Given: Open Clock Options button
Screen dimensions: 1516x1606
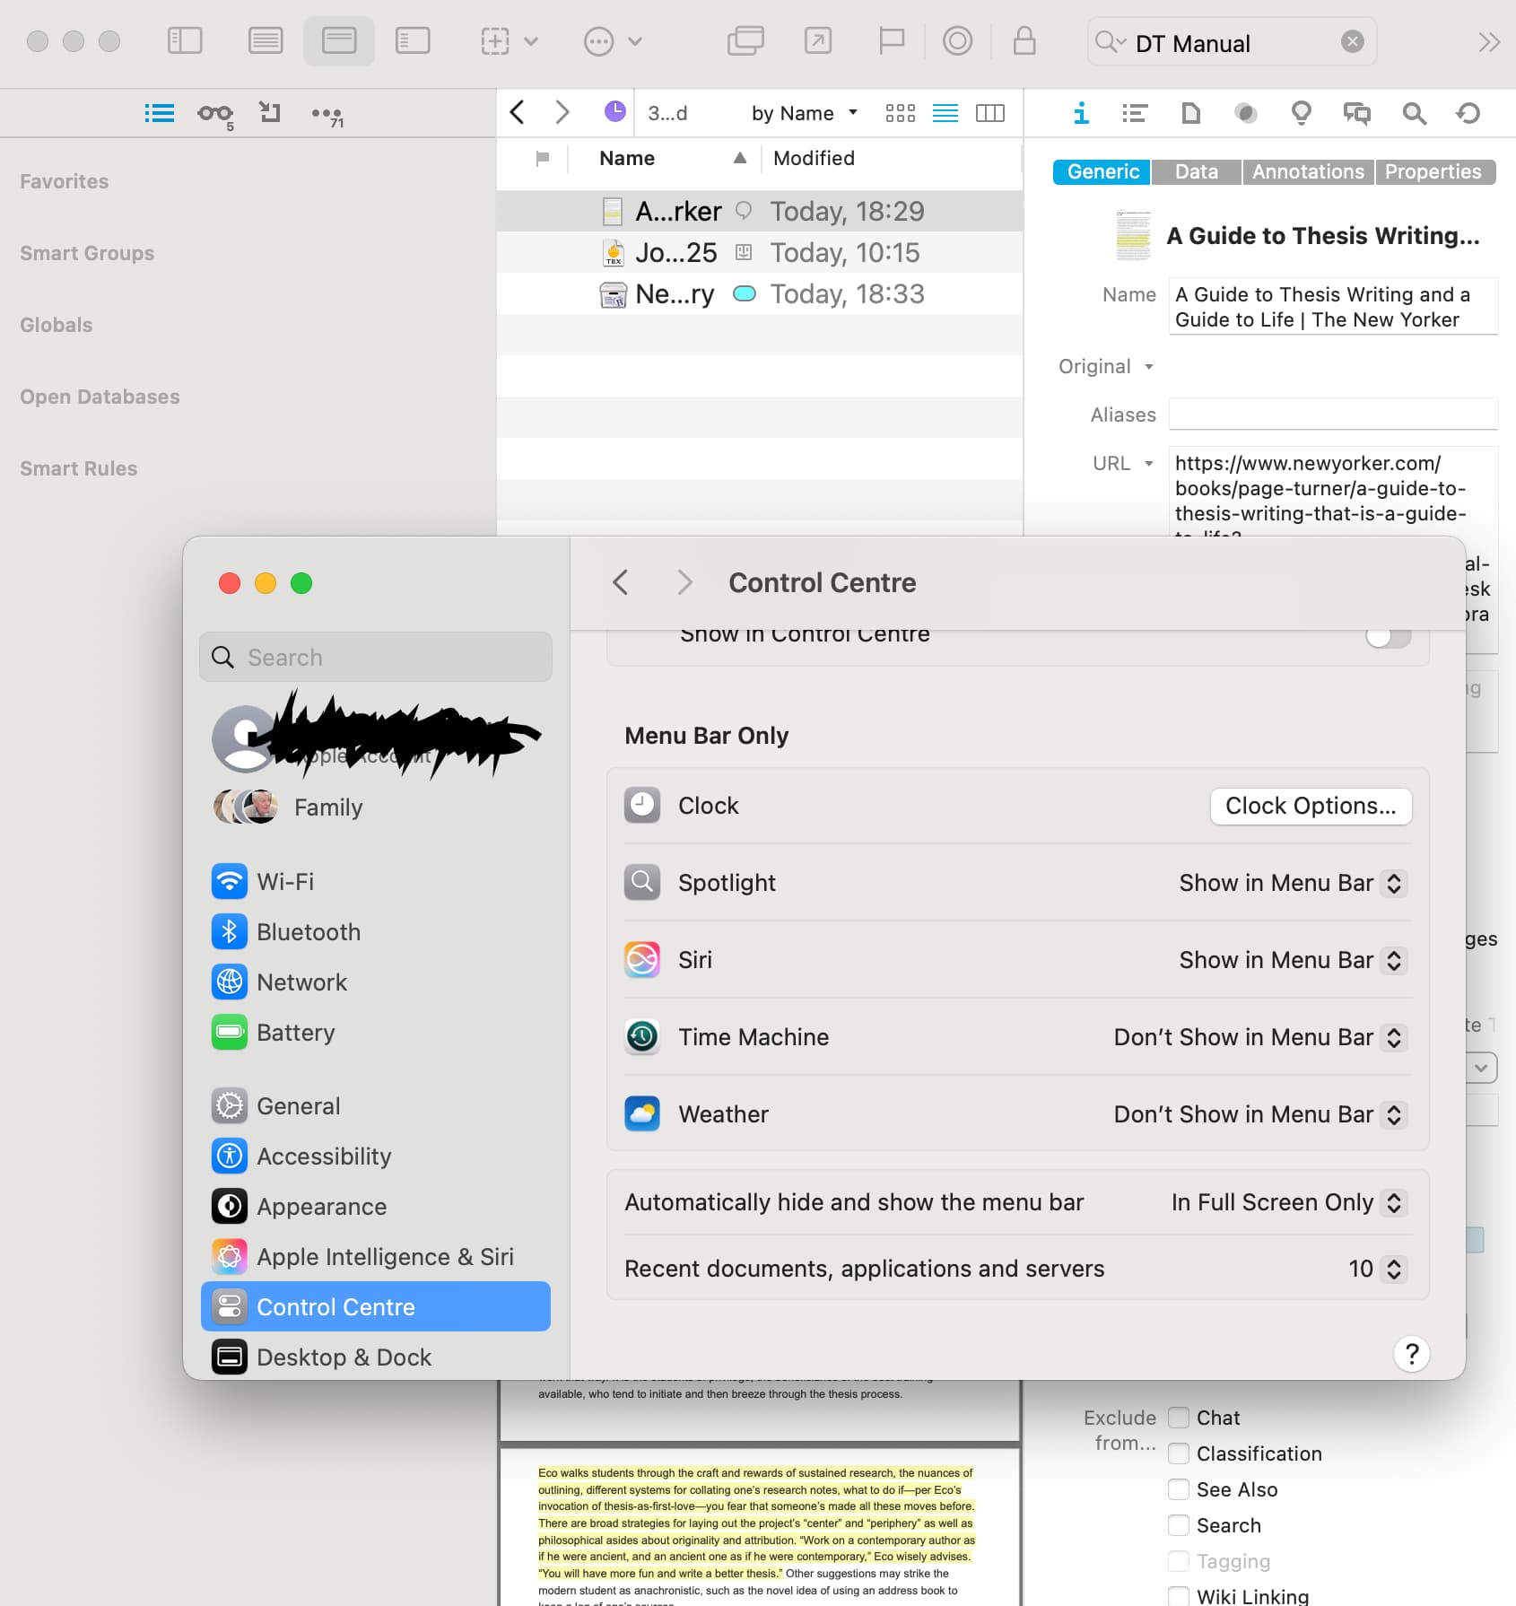Looking at the screenshot, I should coord(1311,806).
